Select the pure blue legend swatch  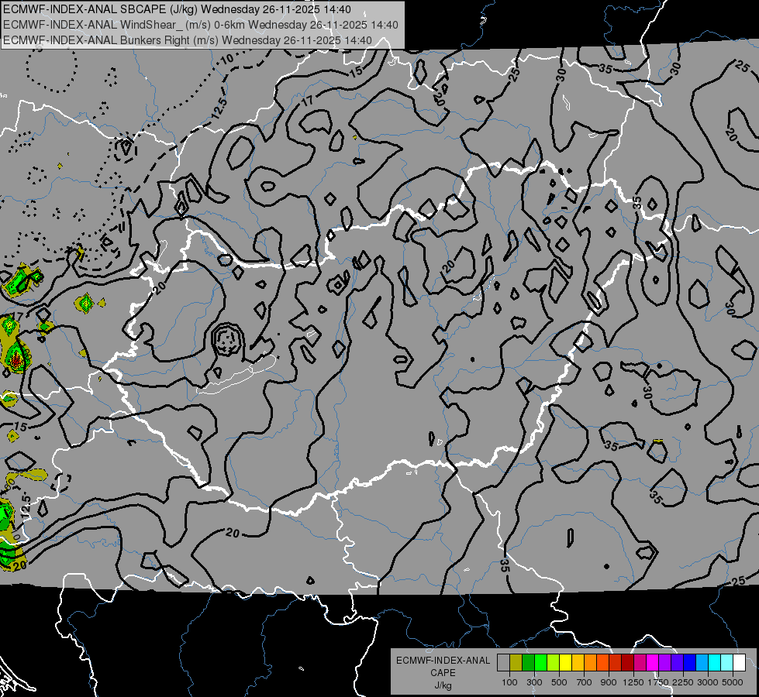coord(690,662)
